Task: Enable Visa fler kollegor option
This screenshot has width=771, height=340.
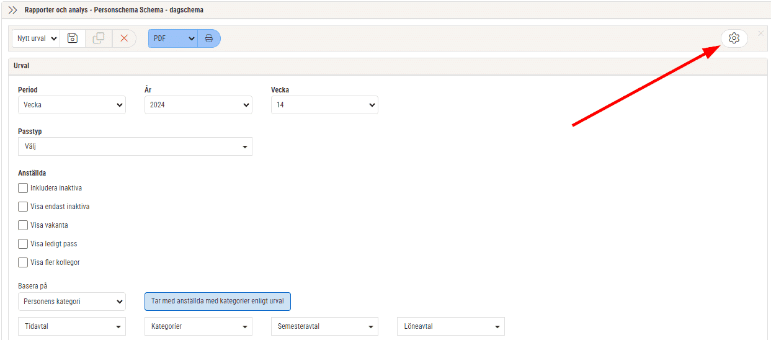Action: [23, 262]
